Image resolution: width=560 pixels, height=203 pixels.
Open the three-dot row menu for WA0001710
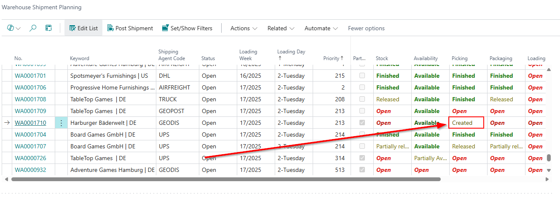click(62, 123)
